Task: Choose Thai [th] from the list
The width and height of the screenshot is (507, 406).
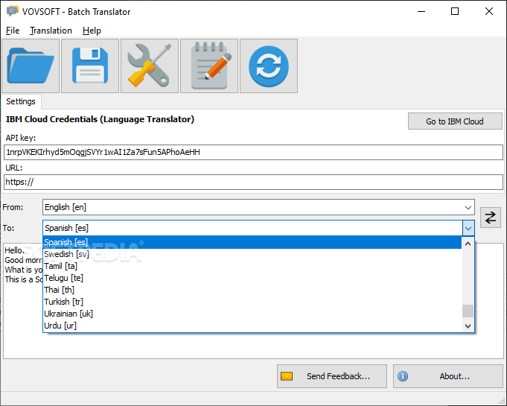Action: 252,290
